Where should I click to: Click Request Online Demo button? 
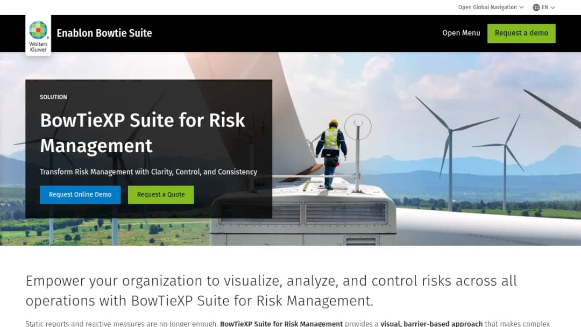click(x=80, y=195)
